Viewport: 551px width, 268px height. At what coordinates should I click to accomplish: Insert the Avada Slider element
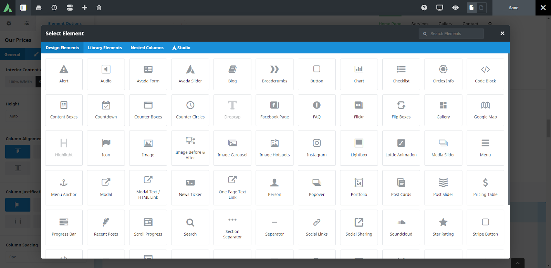point(190,74)
